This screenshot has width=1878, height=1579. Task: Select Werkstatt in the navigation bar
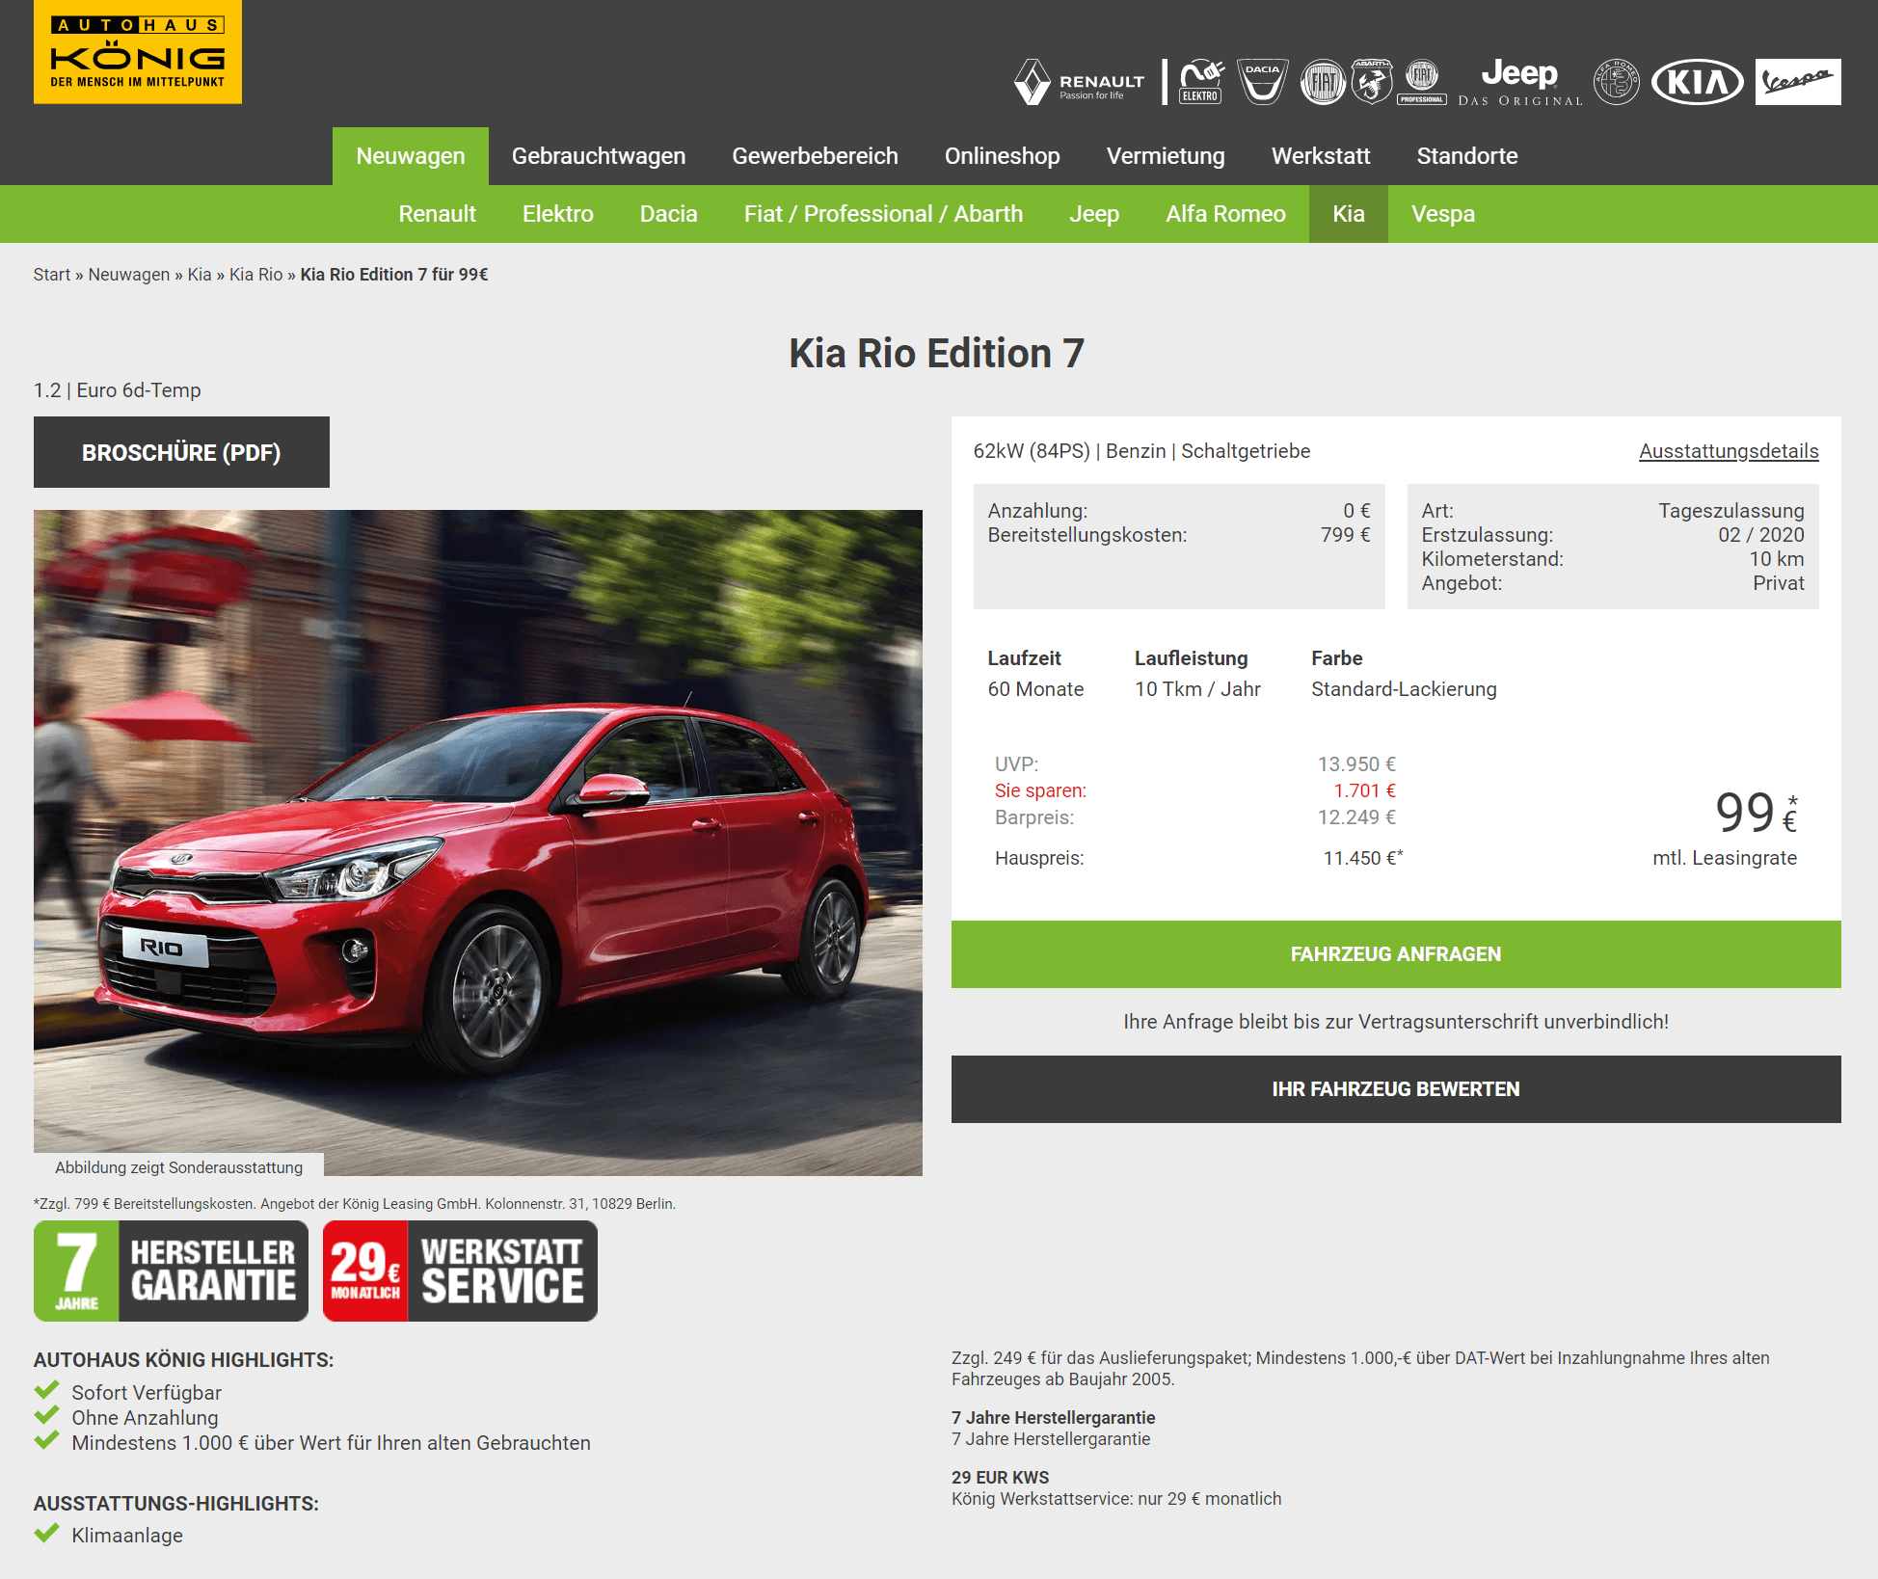[x=1321, y=156]
